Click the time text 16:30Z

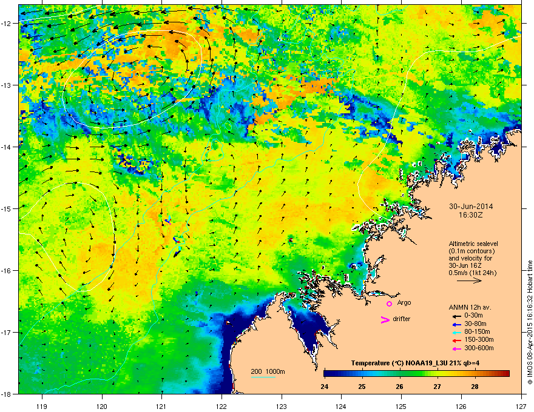click(x=471, y=215)
